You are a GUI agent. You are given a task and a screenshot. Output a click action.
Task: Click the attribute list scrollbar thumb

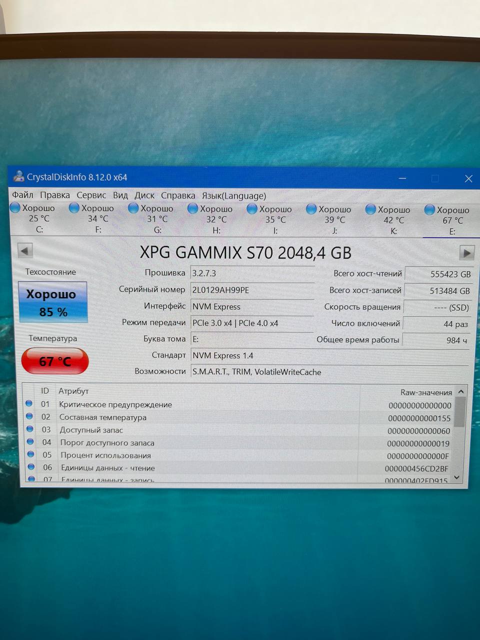coord(460,411)
